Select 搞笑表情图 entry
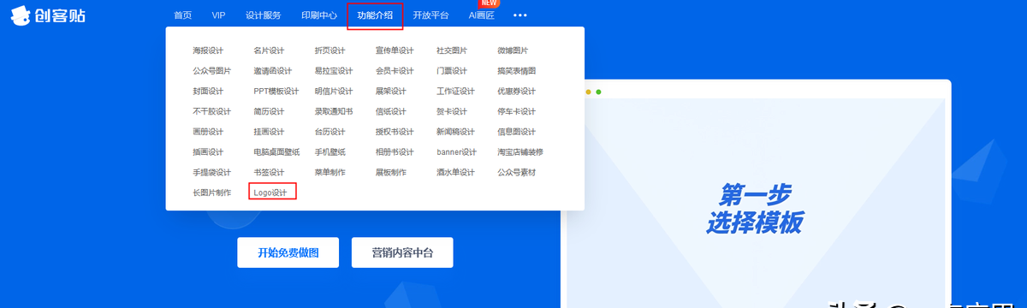Image resolution: width=1027 pixels, height=308 pixels. (x=516, y=71)
